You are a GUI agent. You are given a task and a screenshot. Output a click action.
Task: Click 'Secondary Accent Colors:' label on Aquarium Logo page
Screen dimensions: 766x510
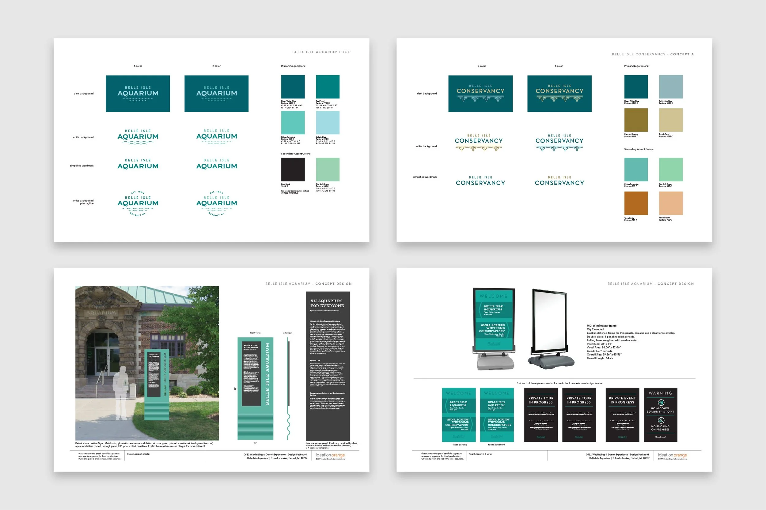296,154
